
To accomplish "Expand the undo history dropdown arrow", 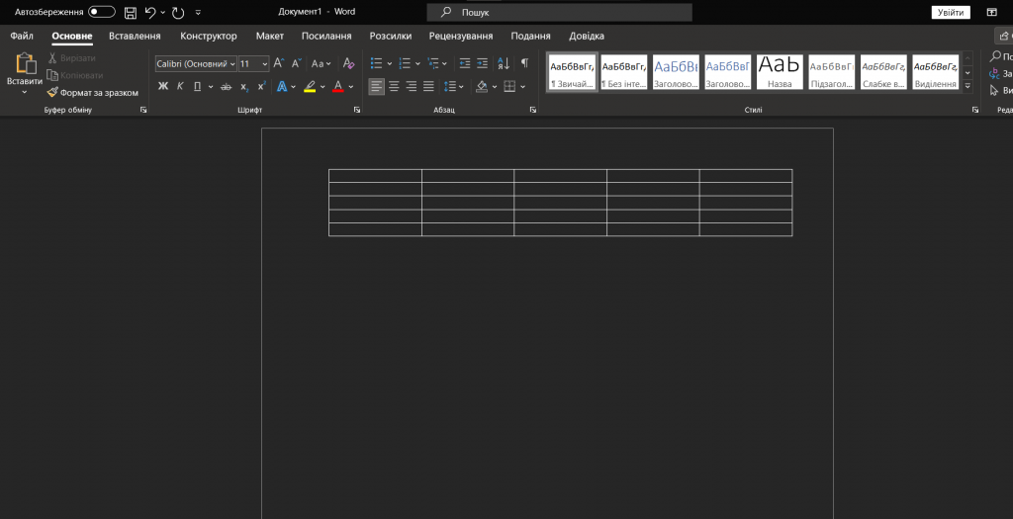I will point(163,12).
